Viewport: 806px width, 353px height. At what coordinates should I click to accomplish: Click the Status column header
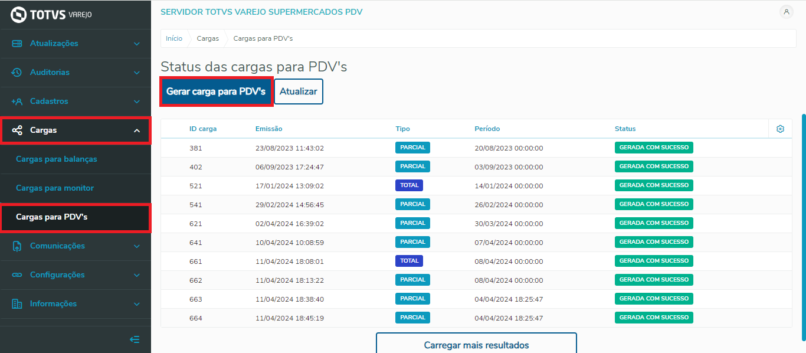(625, 129)
